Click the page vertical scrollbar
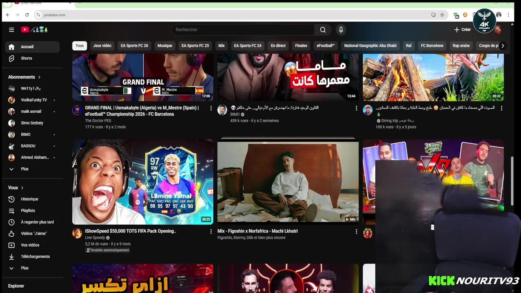The image size is (521, 293). tap(512, 181)
